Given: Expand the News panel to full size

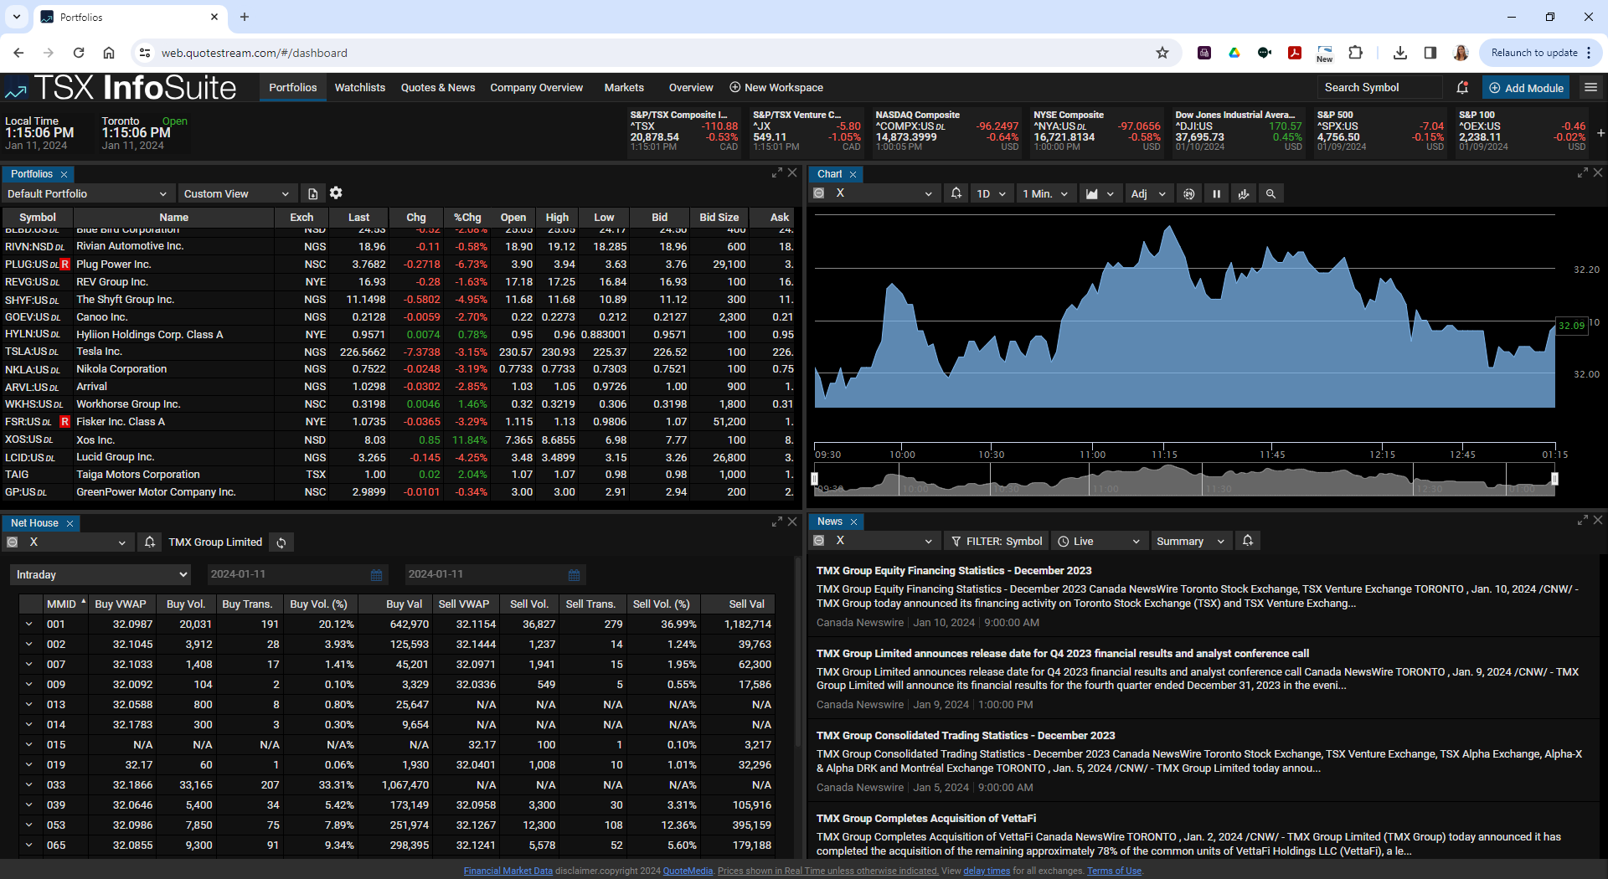Looking at the screenshot, I should coord(1583,520).
